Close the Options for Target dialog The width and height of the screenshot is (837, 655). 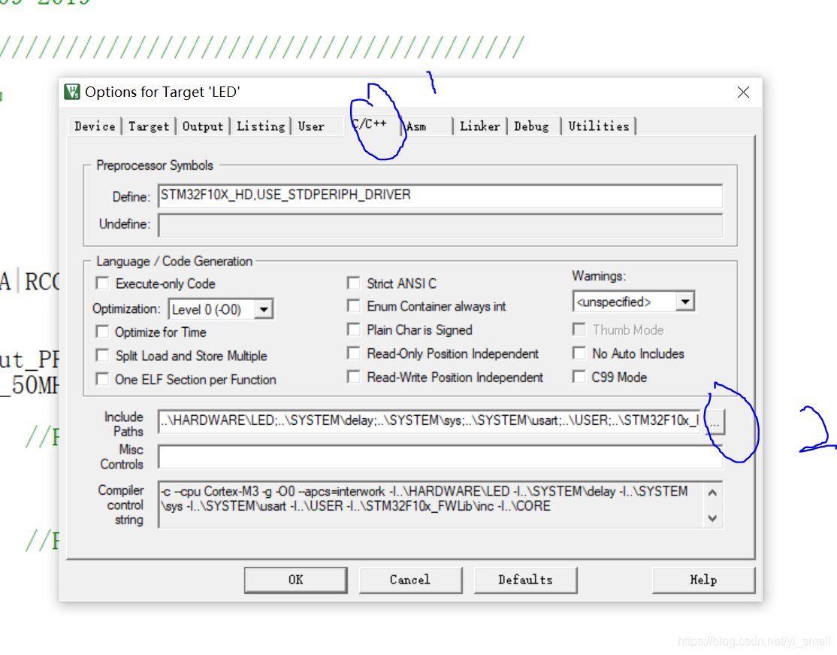pos(743,92)
